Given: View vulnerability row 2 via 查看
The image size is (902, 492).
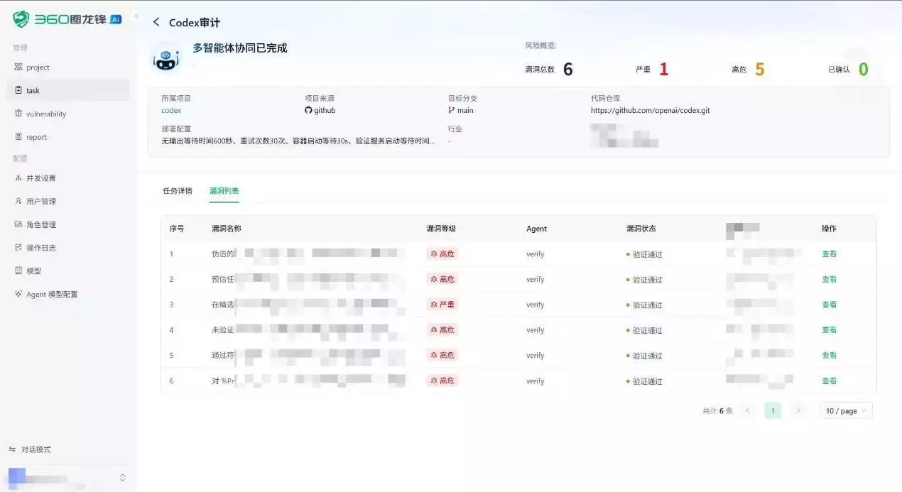Looking at the screenshot, I should click(x=829, y=280).
